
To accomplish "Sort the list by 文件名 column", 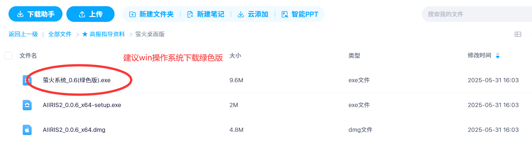I will (28, 56).
